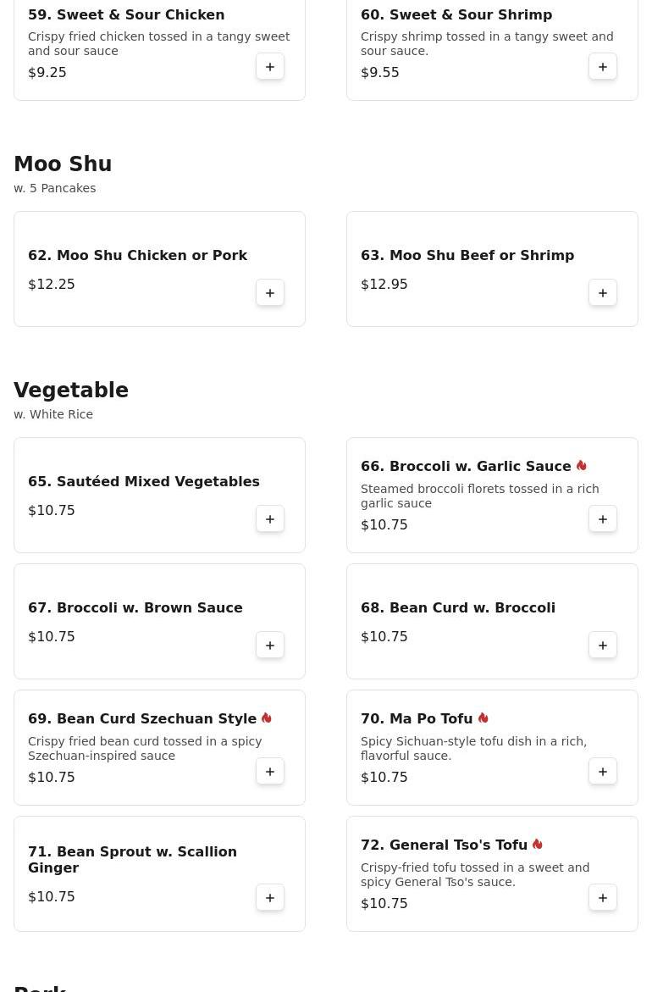Add Sweet & Sour Shrimp to order
Viewport: 652px width, 992px height.
point(603,66)
